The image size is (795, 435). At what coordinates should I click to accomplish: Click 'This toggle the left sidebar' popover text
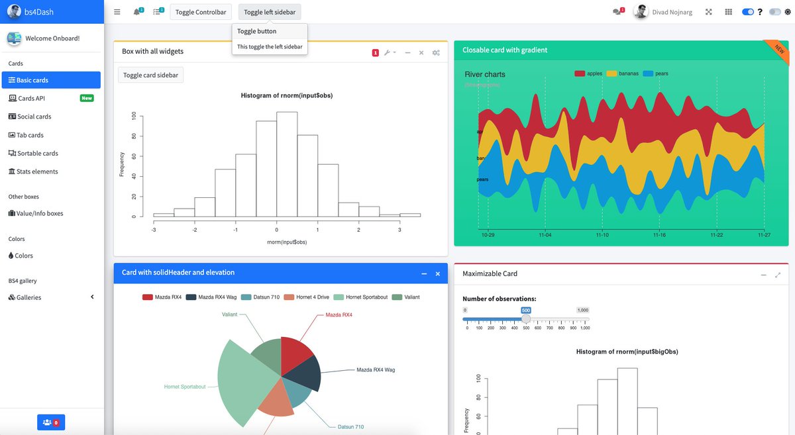(270, 46)
